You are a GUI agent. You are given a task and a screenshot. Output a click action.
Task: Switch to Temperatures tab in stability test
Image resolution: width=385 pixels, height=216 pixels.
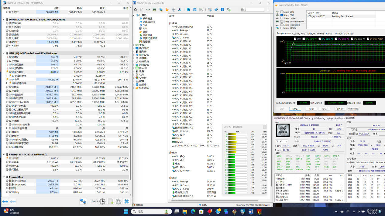284,34
